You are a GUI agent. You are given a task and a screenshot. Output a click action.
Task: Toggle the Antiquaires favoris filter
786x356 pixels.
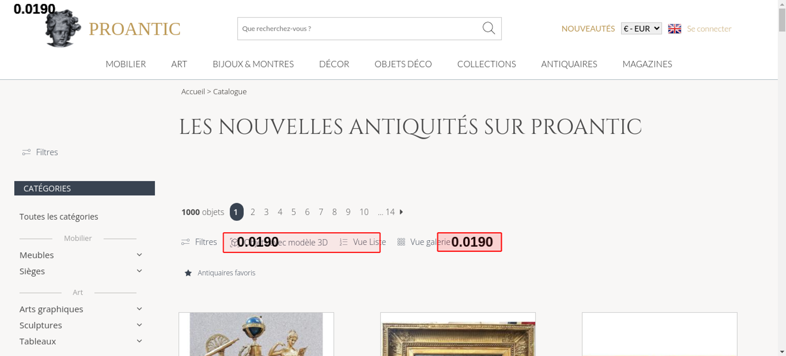[226, 273]
